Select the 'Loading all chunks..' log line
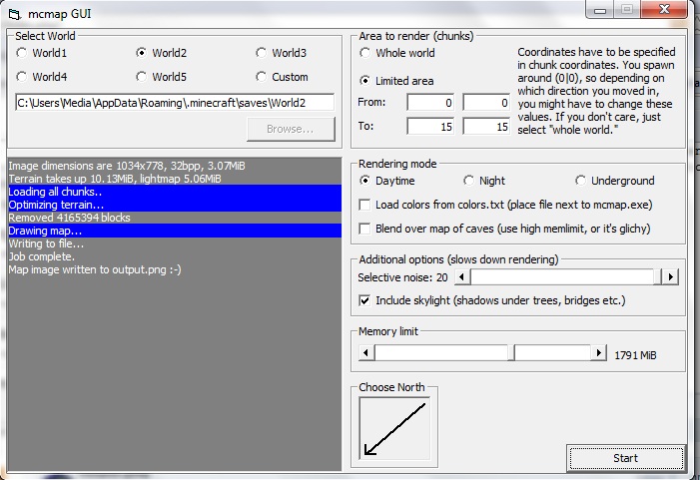 coord(175,192)
